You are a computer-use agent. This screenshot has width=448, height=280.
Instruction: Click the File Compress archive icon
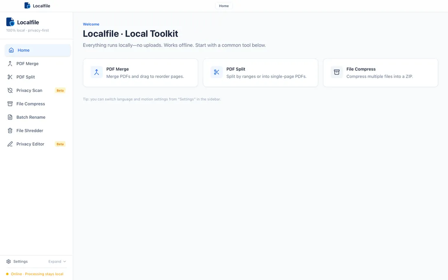(10, 104)
